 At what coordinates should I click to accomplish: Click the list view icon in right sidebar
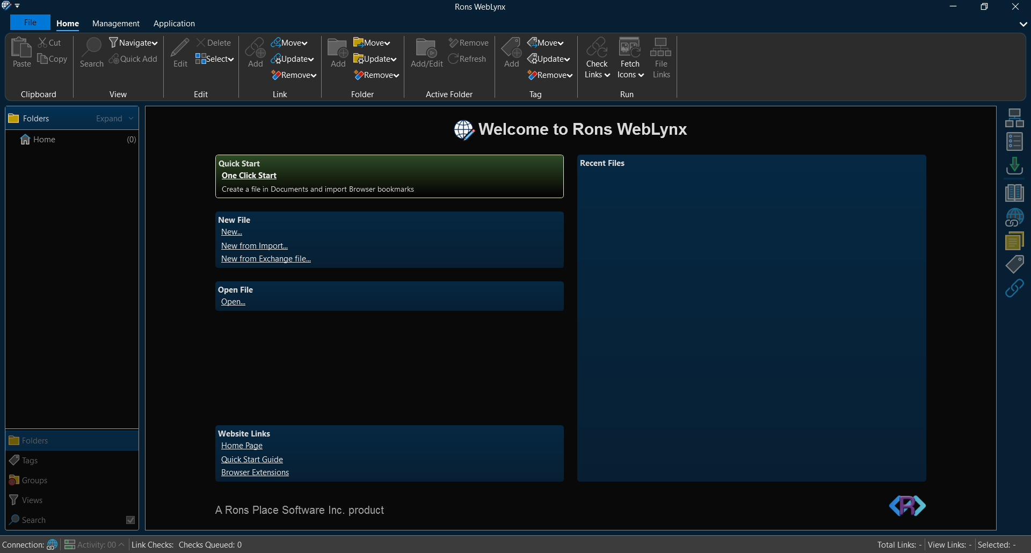pos(1014,142)
